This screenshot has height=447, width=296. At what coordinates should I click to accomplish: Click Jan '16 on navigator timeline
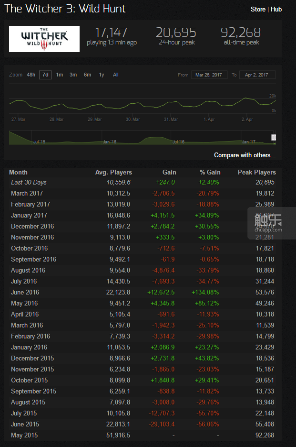click(x=110, y=142)
